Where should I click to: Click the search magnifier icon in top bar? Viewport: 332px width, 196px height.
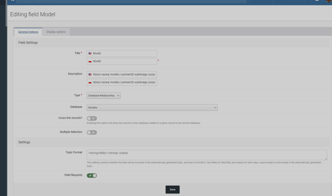pyautogui.click(x=12, y=1)
